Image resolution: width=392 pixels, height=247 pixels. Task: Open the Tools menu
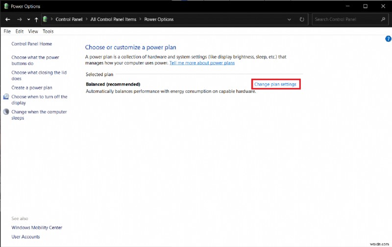tap(48, 31)
